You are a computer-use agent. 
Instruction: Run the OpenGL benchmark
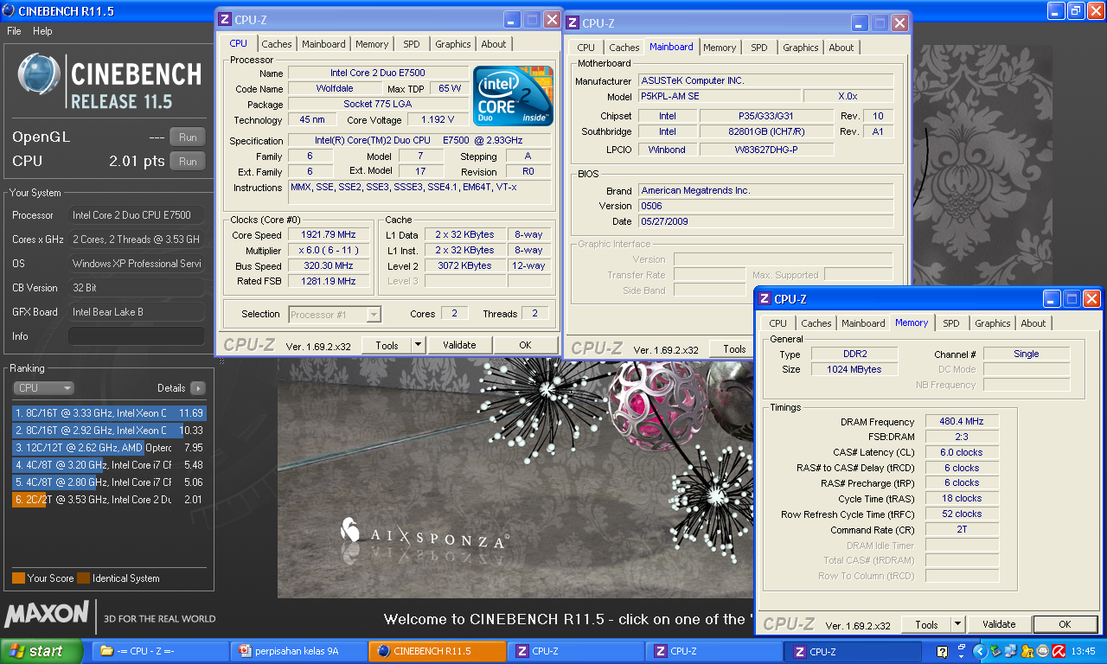coord(188,137)
